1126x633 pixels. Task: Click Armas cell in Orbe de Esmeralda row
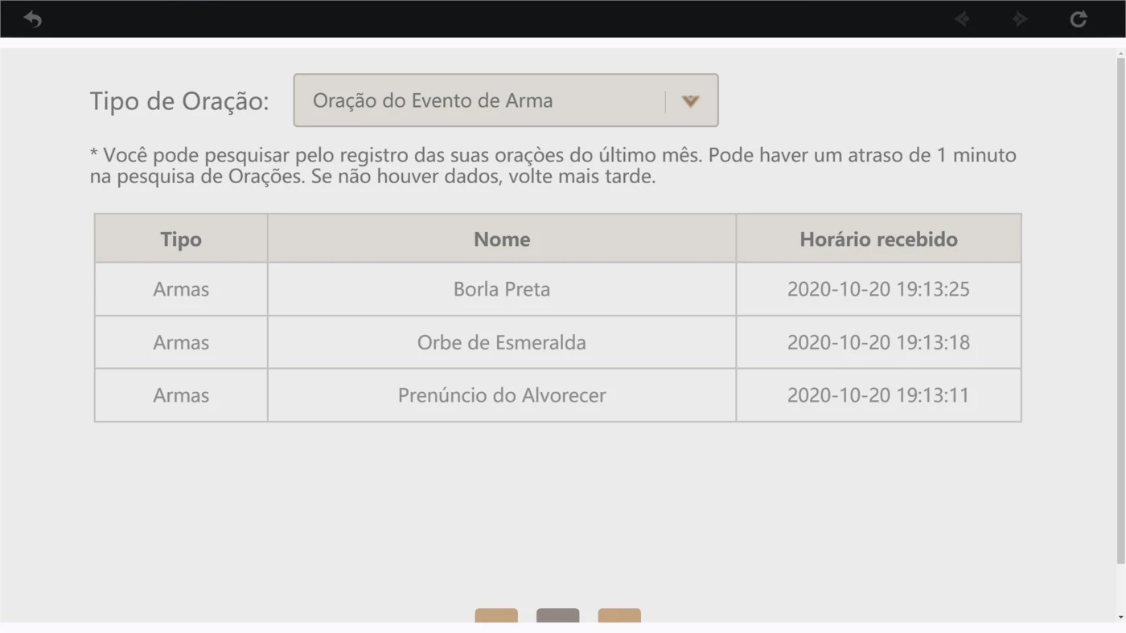click(x=181, y=342)
